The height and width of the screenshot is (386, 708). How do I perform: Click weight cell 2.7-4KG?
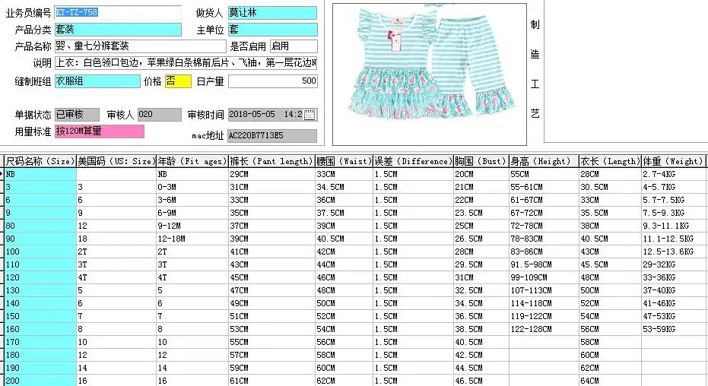tap(673, 174)
